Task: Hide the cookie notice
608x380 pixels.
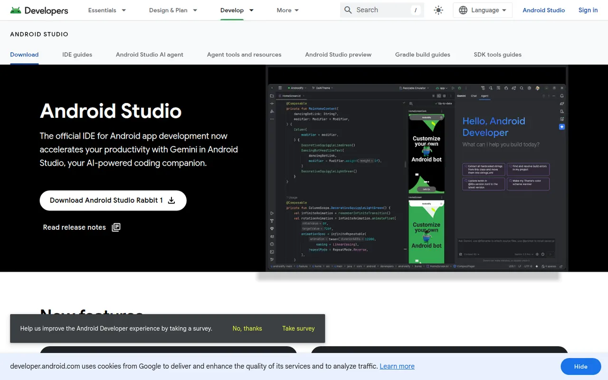Action: 581,367
